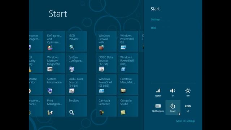The width and height of the screenshot is (231, 130).
Task: Launch the System Configuration tile
Action: click(77, 63)
